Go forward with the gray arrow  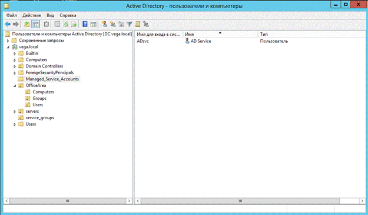(x=16, y=24)
